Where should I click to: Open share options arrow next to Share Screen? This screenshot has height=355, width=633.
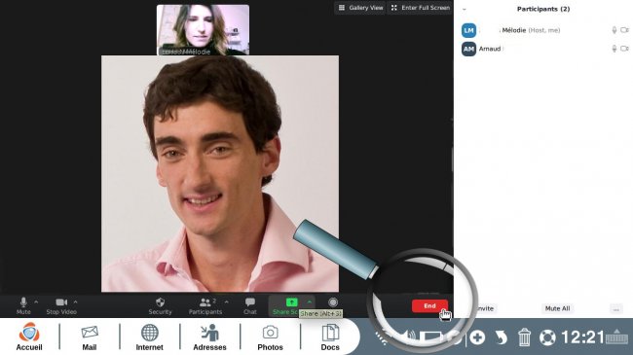(310, 302)
